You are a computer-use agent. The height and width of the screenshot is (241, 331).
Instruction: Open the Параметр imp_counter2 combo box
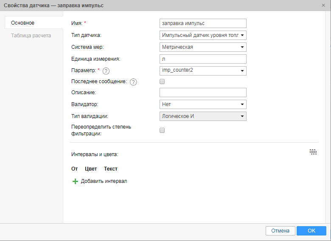[x=203, y=70]
